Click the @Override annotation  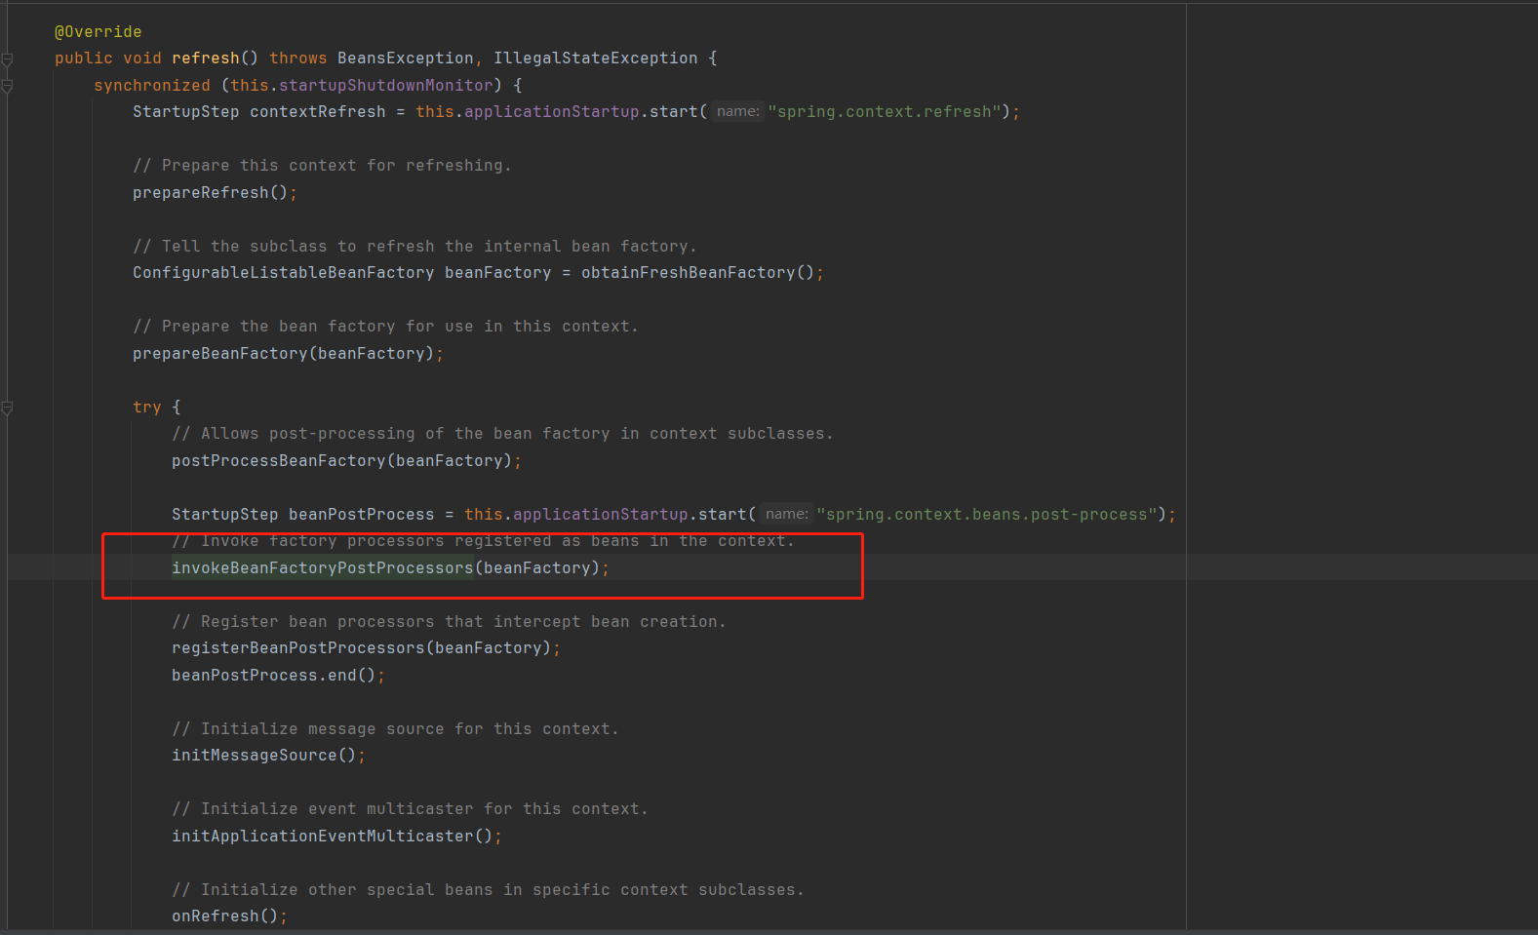[x=98, y=32]
